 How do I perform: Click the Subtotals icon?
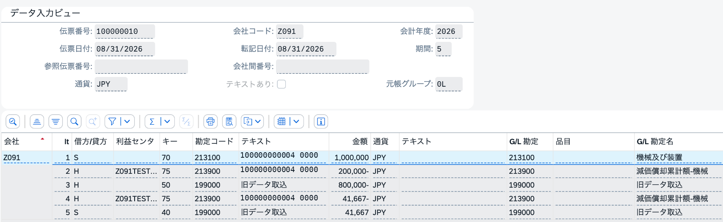pos(186,122)
